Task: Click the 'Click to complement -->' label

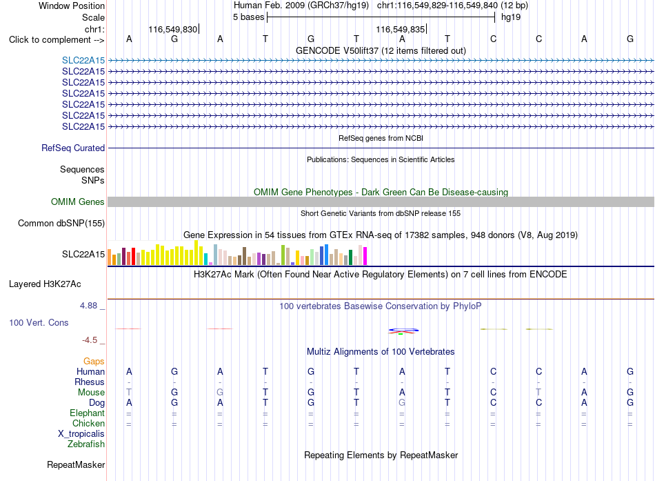Action: click(x=57, y=40)
